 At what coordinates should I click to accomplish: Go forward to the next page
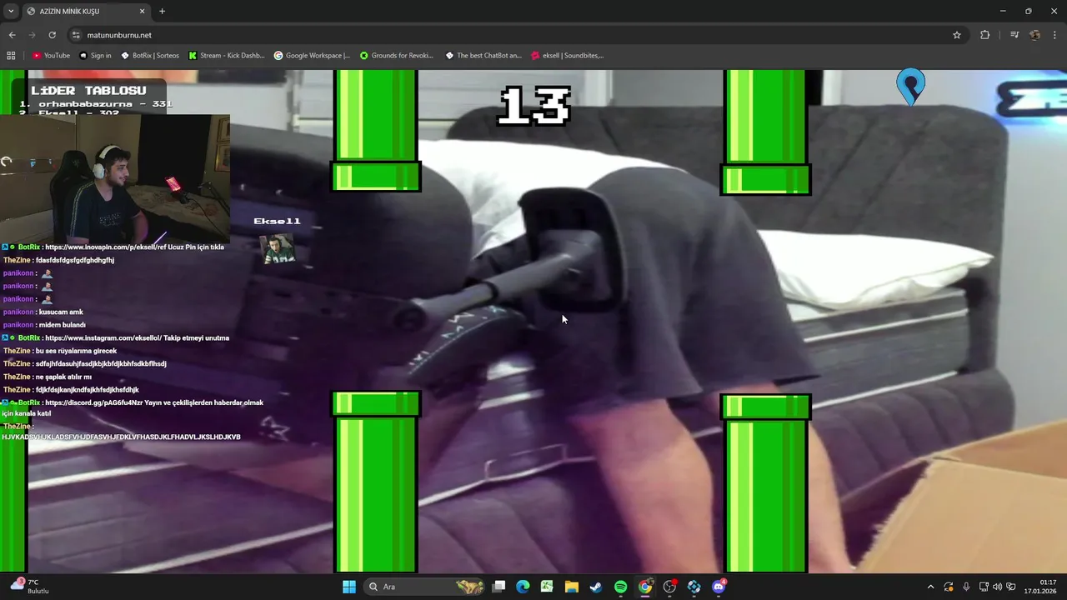click(x=32, y=35)
